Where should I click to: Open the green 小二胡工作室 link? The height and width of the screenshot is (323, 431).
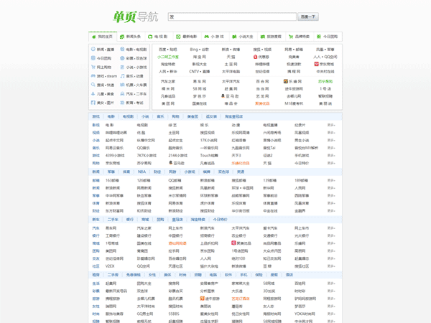168,57
